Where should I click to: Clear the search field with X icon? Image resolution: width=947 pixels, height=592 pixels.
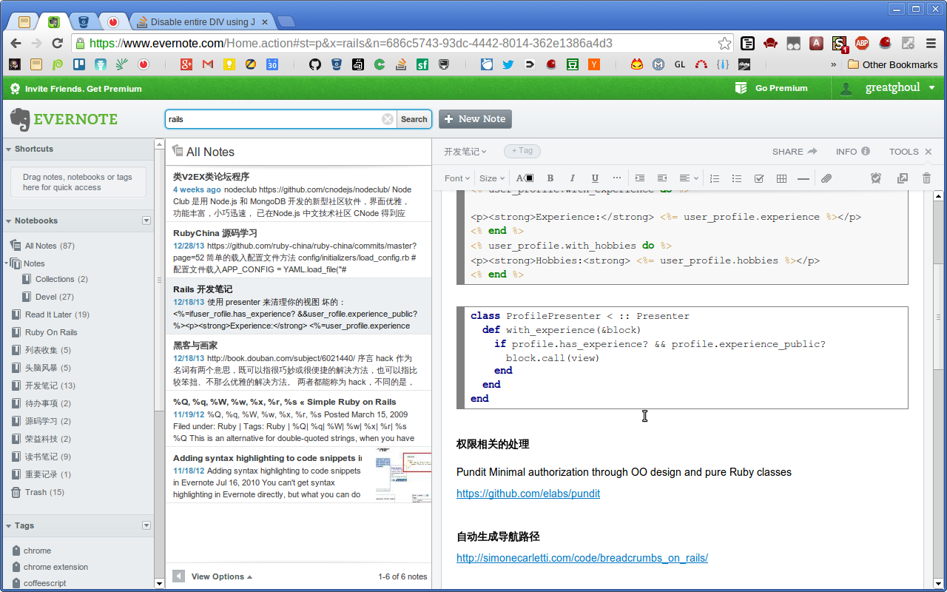[x=388, y=119]
